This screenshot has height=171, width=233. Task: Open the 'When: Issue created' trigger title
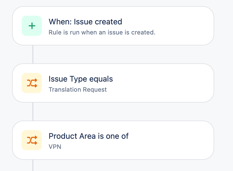(x=85, y=22)
